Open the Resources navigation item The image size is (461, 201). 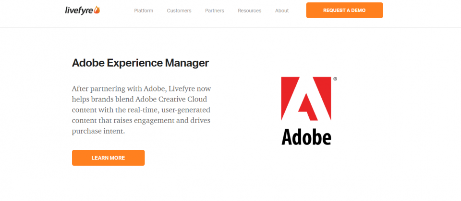pos(250,11)
